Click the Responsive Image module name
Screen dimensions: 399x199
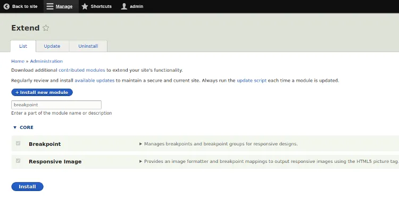[55, 162]
